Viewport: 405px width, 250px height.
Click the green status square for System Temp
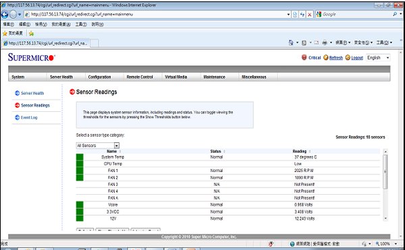click(x=80, y=157)
